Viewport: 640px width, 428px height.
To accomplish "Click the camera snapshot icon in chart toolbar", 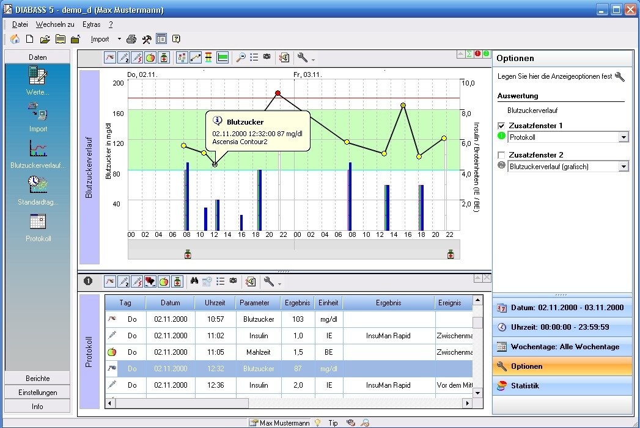I will coord(267,57).
